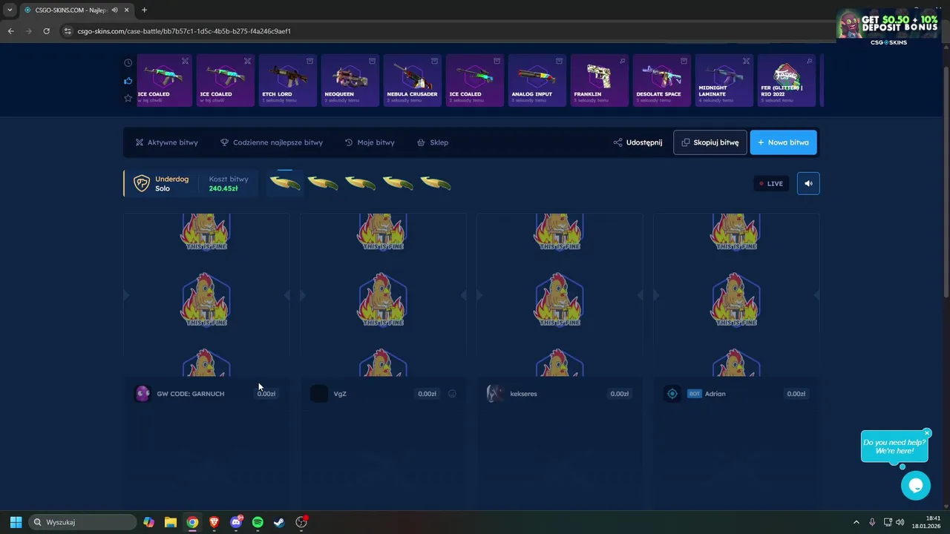This screenshot has height=534, width=950.
Task: Open the Windows Start menu
Action: [x=16, y=522]
